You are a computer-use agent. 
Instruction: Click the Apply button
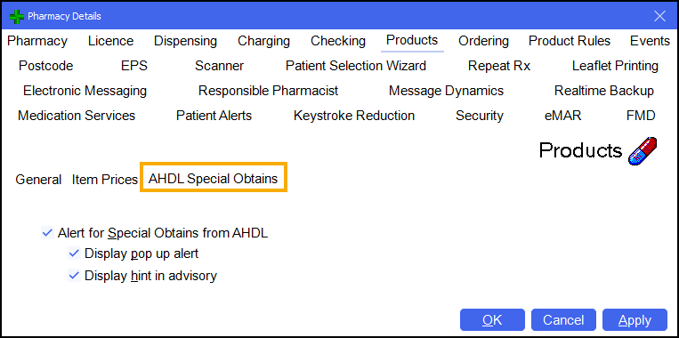pos(635,320)
